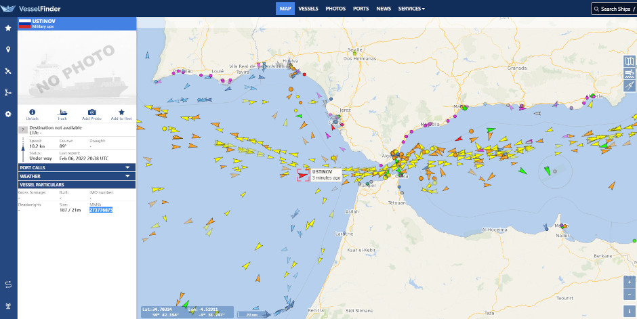Viewport: 637px width, 319px height.
Task: Click the map info button at bottom right
Action: (x=630, y=312)
